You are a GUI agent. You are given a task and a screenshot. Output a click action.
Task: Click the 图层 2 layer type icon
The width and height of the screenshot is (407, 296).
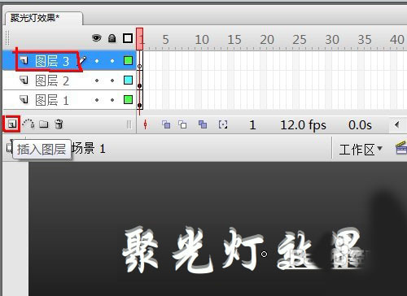click(24, 81)
